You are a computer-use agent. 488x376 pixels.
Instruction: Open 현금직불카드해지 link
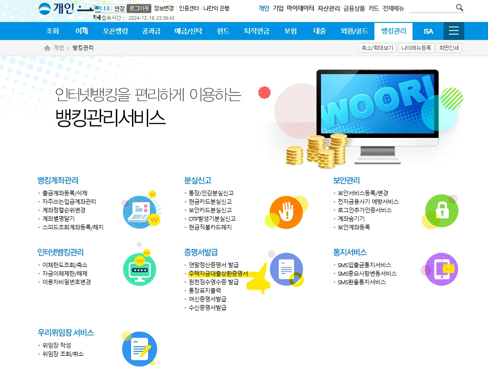point(210,227)
